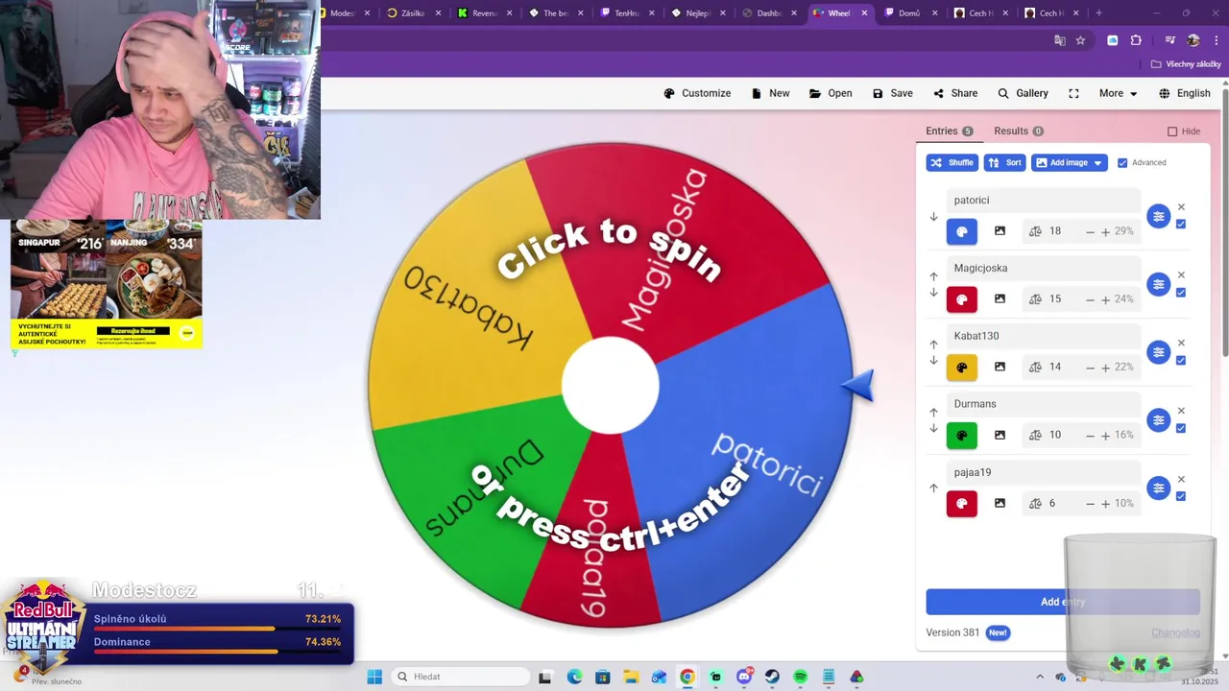Move Magicjoska entry up with arrow
This screenshot has height=691, width=1229.
coord(933,276)
